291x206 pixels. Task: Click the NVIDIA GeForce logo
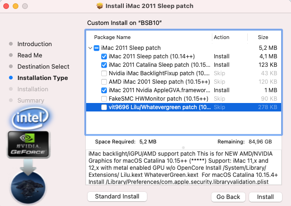[x=27, y=144]
